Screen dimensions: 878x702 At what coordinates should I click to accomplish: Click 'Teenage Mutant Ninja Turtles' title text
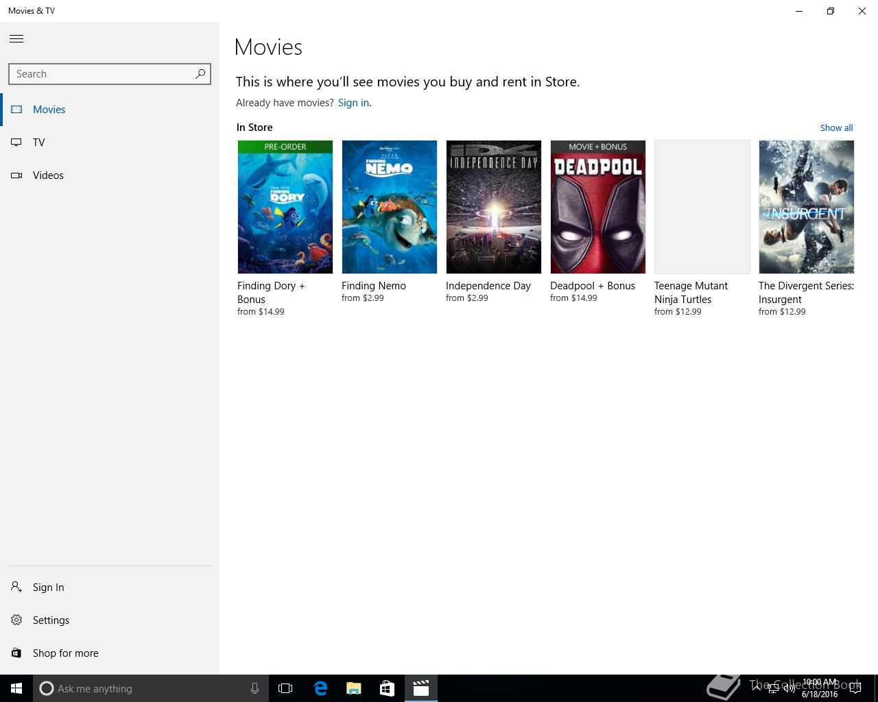click(x=691, y=293)
